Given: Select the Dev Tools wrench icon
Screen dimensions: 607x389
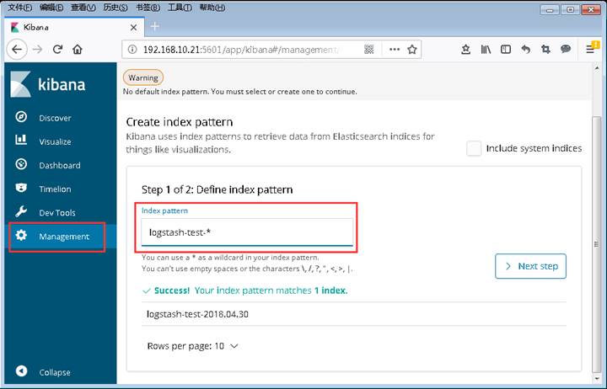Looking at the screenshot, I should coord(22,212).
